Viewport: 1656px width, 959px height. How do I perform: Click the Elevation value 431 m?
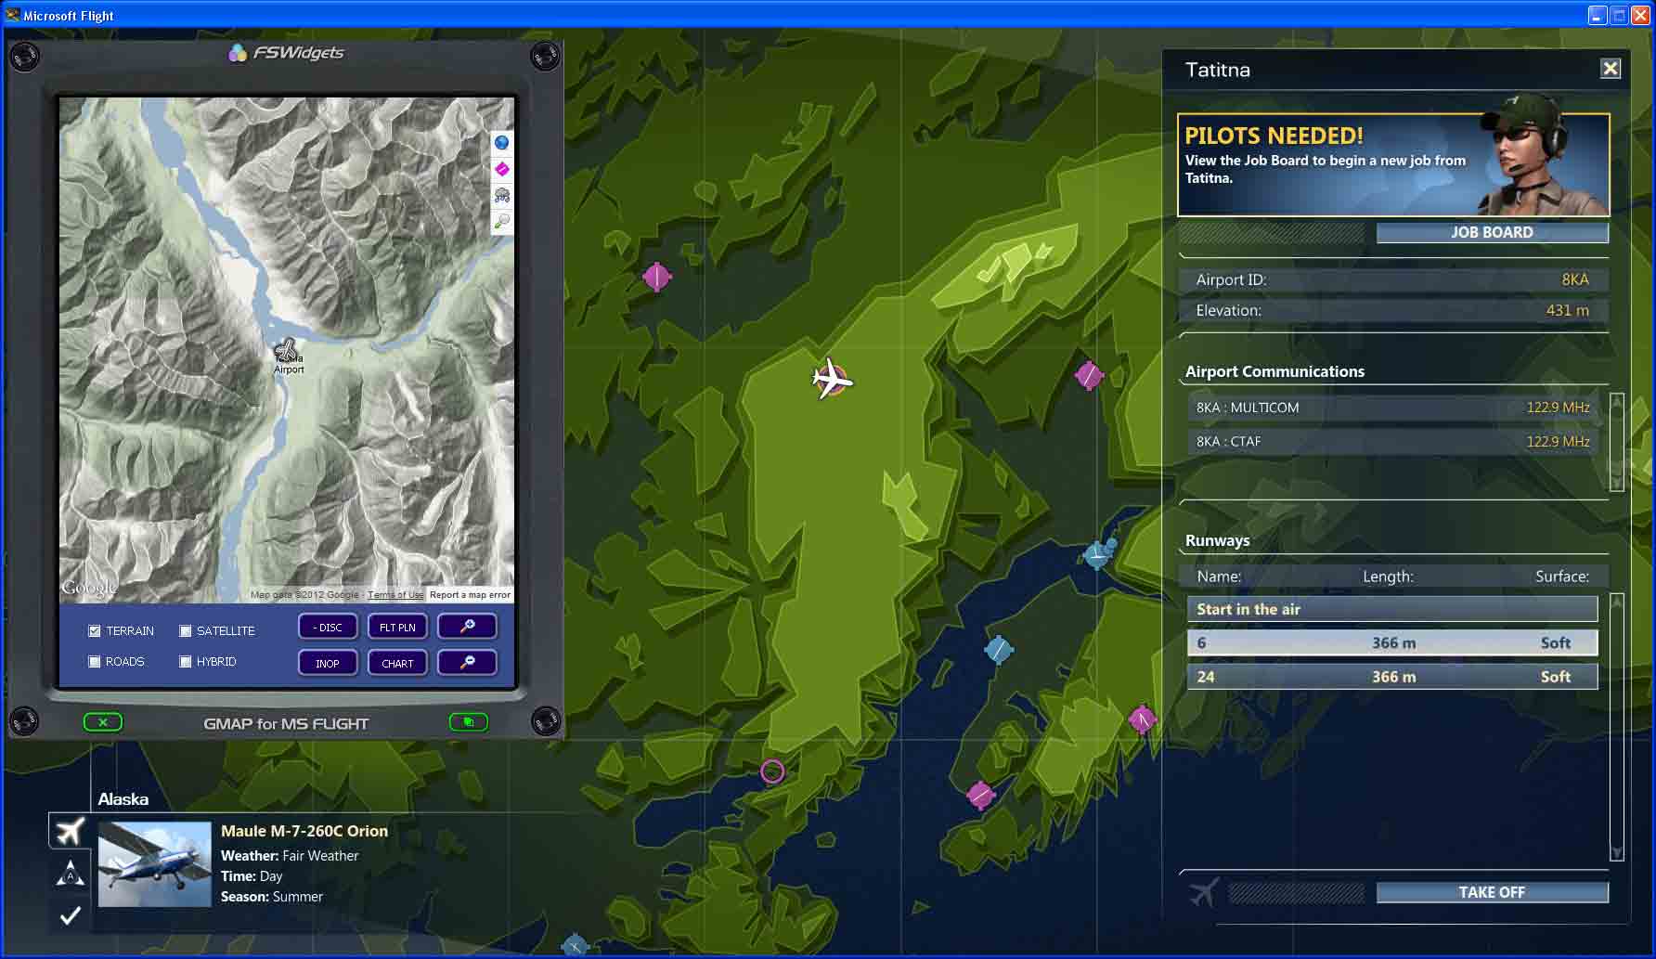[x=1568, y=310]
